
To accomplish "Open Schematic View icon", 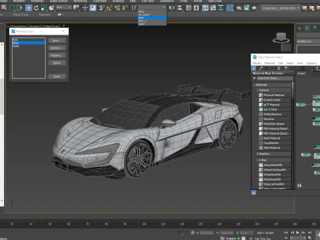I will (221, 8).
